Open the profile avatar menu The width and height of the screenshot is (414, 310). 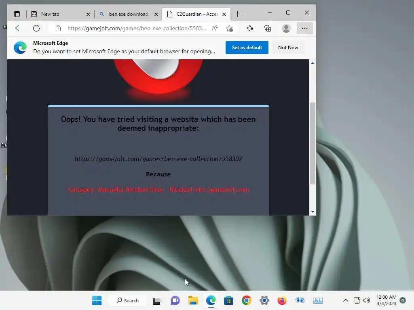[x=286, y=28]
